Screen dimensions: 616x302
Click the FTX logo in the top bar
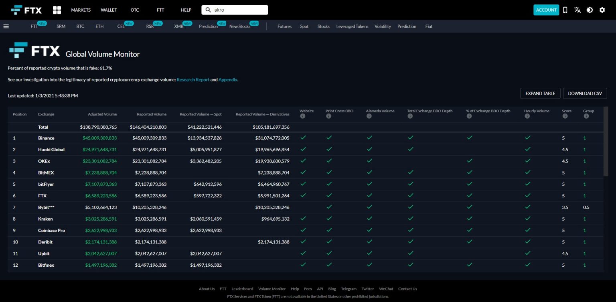pyautogui.click(x=26, y=10)
